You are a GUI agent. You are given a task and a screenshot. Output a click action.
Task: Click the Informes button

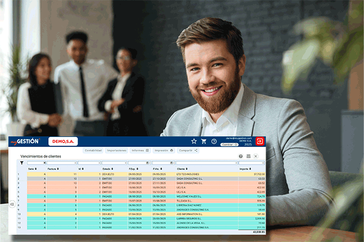(140, 150)
